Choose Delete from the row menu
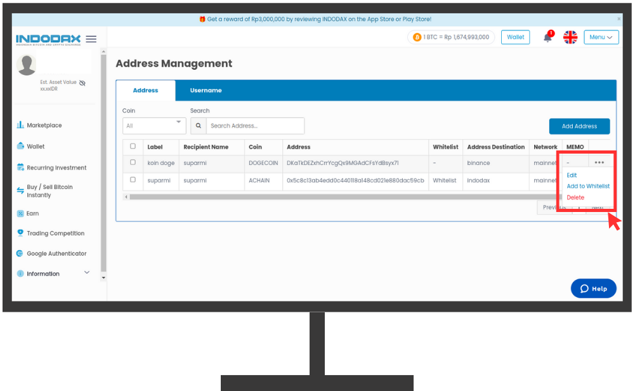635x391 pixels. click(575, 197)
